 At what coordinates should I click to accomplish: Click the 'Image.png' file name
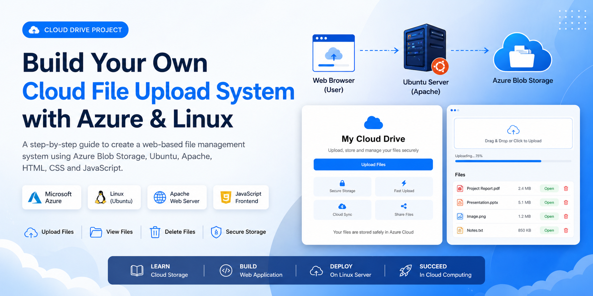476,217
